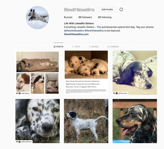Open the settings gear icon
164x149 pixels.
pos(121,9)
